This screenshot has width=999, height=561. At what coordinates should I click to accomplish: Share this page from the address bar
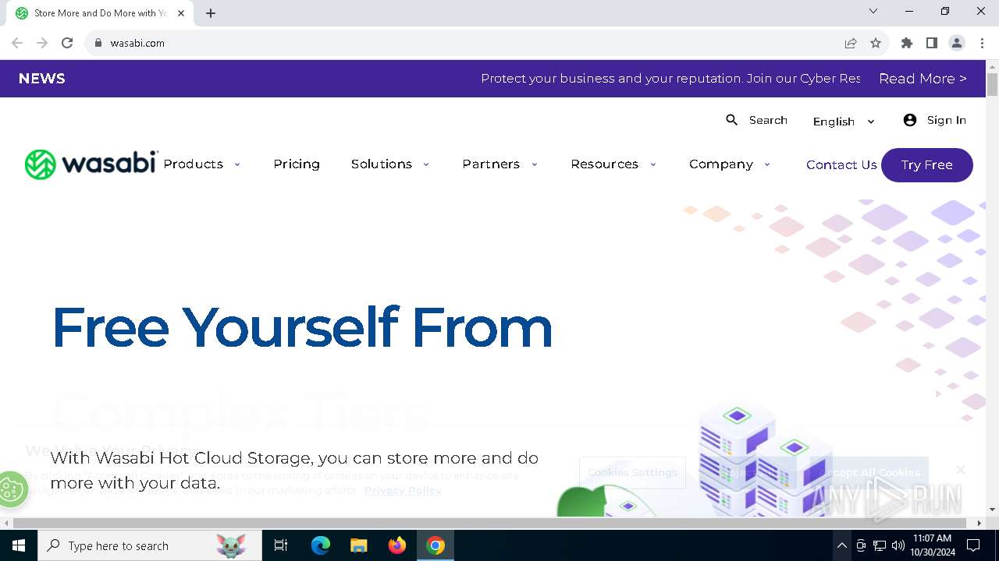tap(851, 43)
